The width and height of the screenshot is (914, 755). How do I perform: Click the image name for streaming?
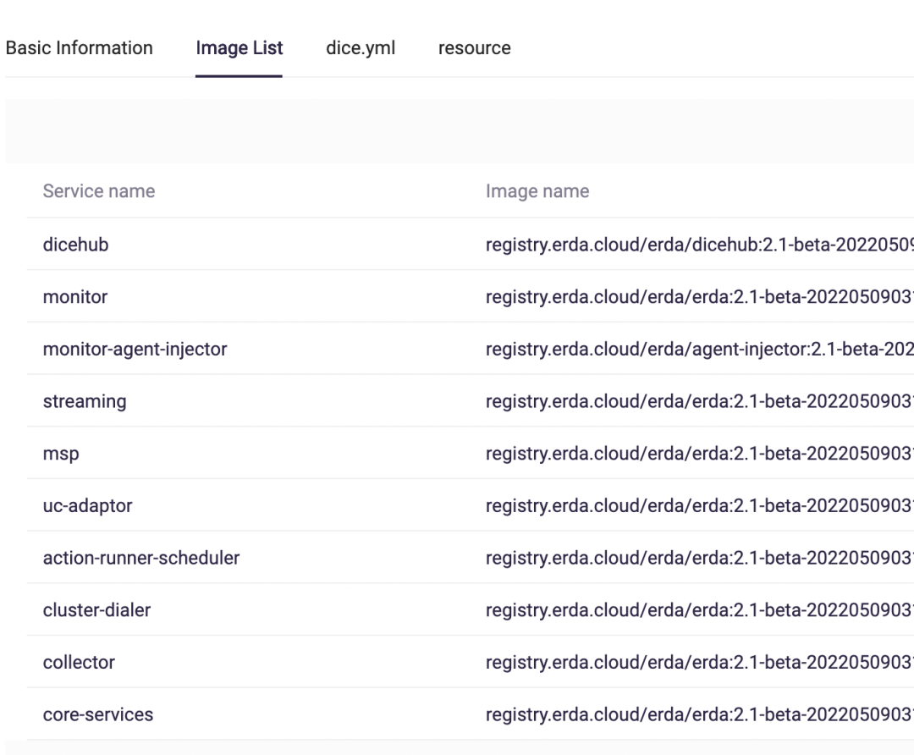tap(700, 402)
